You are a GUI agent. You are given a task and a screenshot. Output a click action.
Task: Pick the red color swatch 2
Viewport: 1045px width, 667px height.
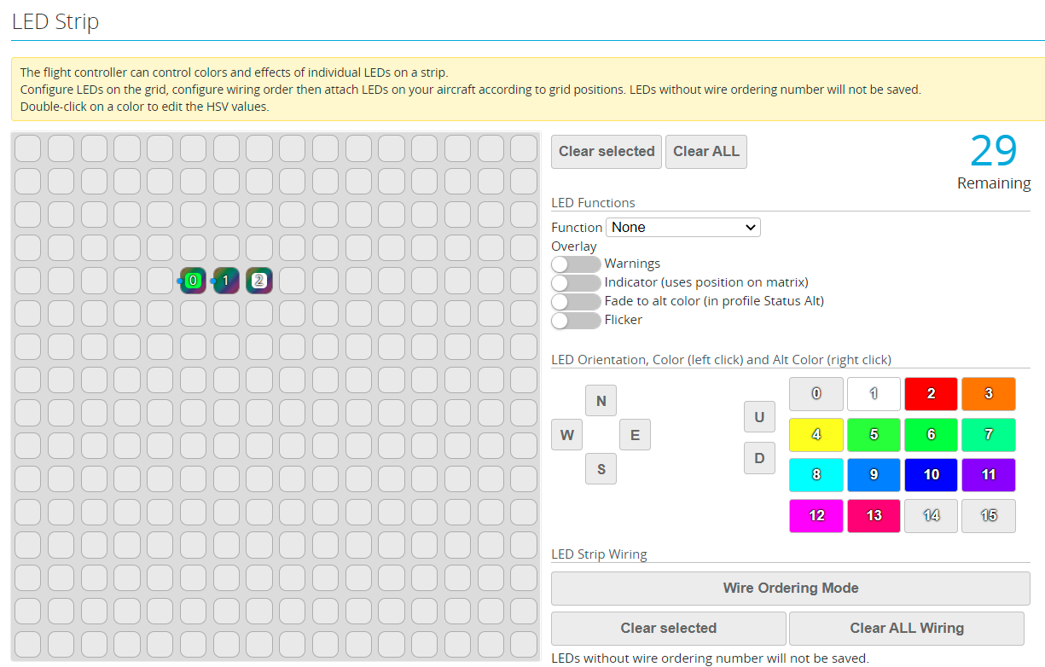pyautogui.click(x=931, y=394)
